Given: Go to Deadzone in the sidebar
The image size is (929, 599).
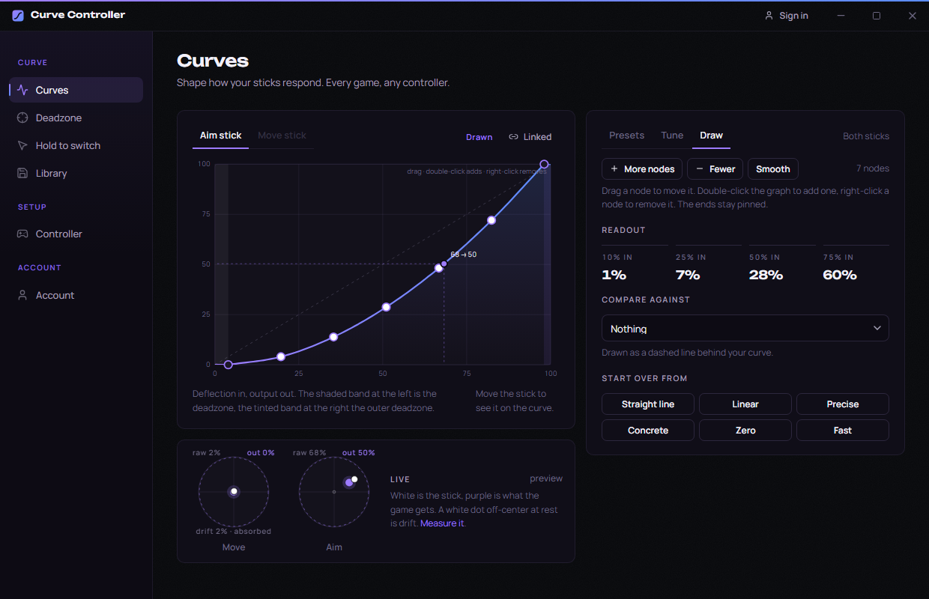Looking at the screenshot, I should pos(76,118).
